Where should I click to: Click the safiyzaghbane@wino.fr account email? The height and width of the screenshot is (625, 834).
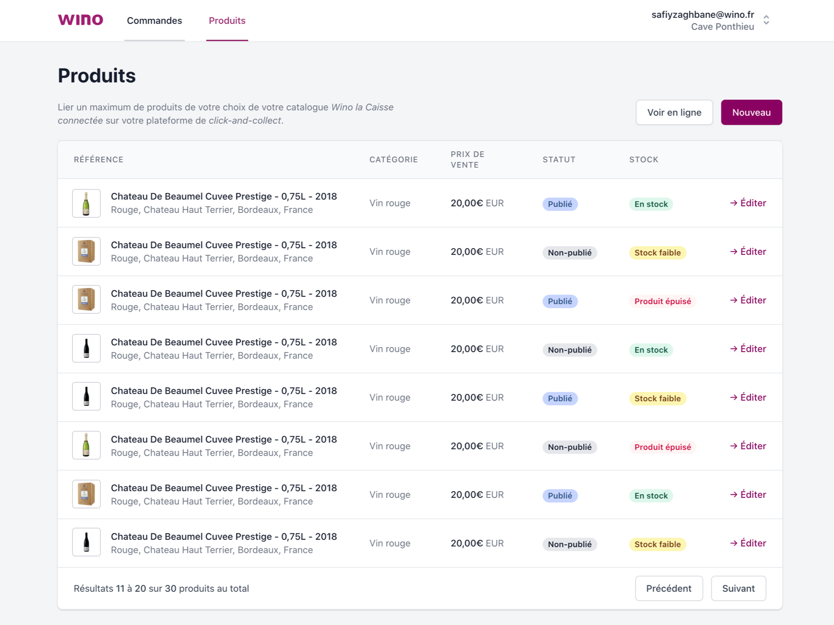pos(703,14)
